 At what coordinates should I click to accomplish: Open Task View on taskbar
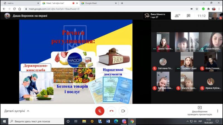(76, 121)
